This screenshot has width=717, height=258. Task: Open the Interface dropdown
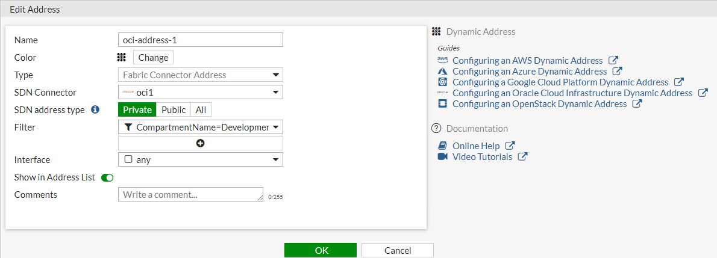coord(201,160)
